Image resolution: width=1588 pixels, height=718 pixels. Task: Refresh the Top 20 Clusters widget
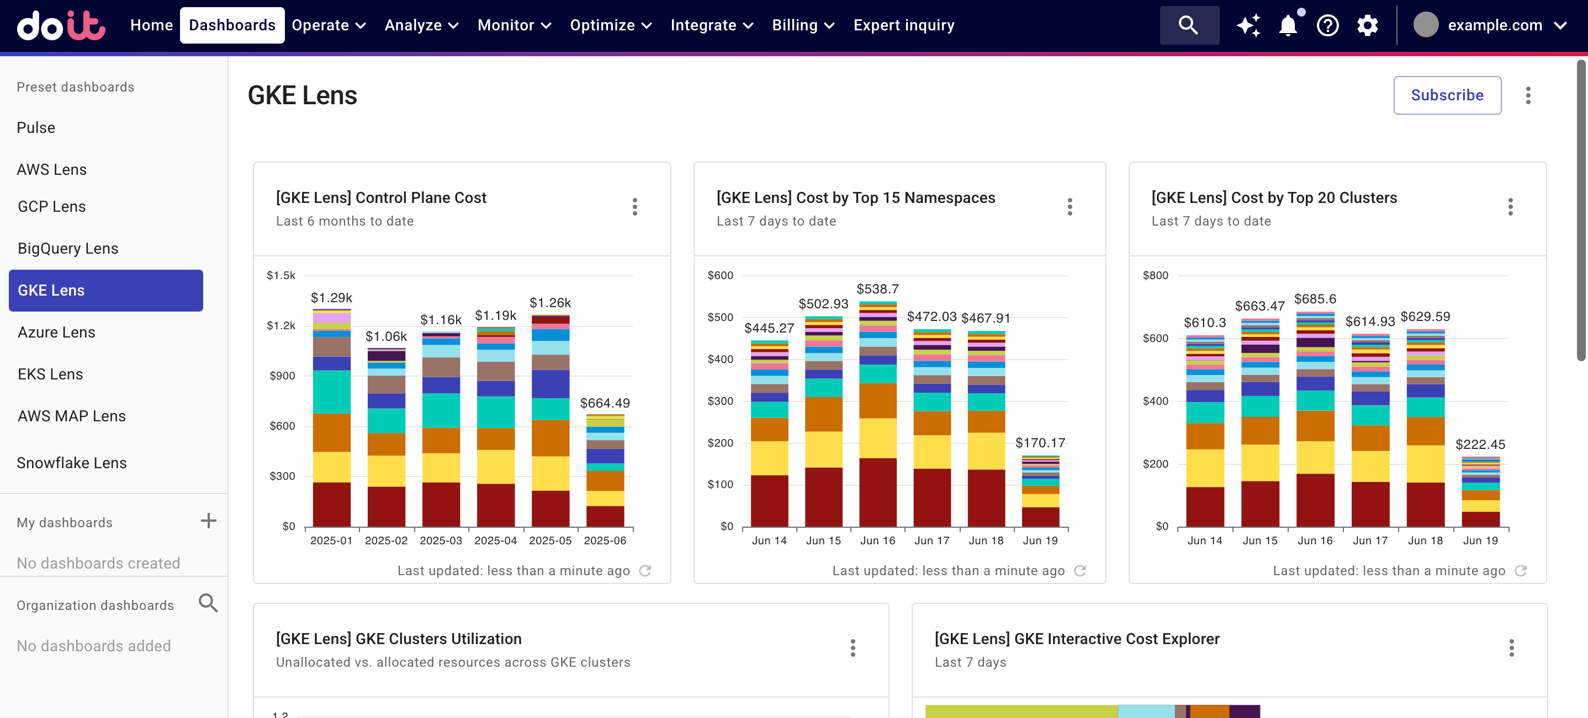tap(1521, 571)
